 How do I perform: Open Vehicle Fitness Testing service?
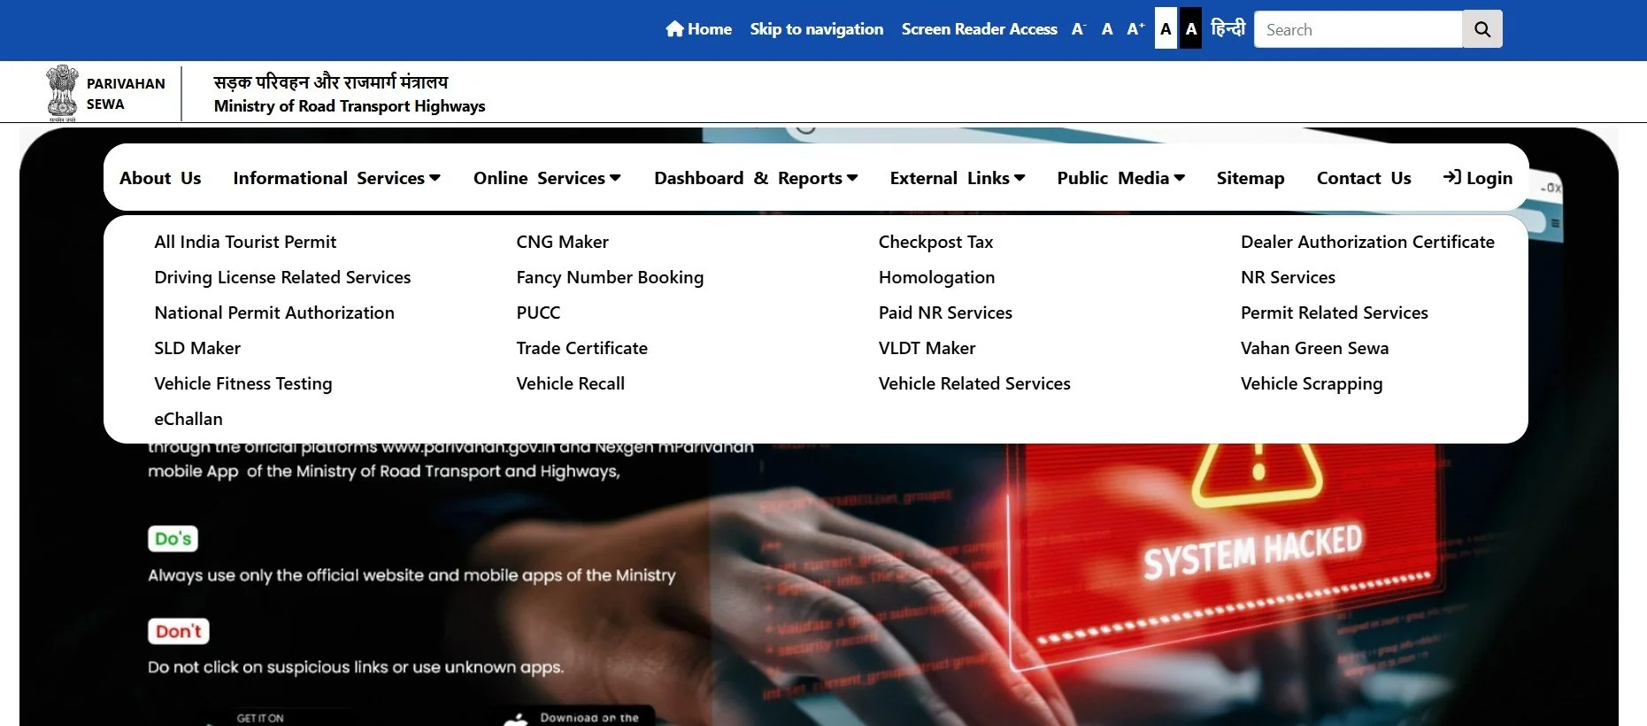(243, 383)
